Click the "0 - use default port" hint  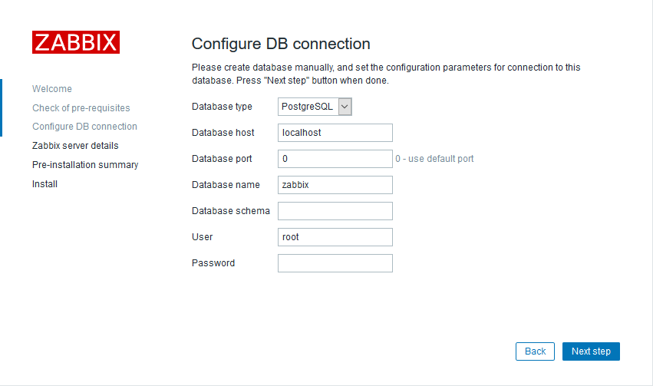434,159
